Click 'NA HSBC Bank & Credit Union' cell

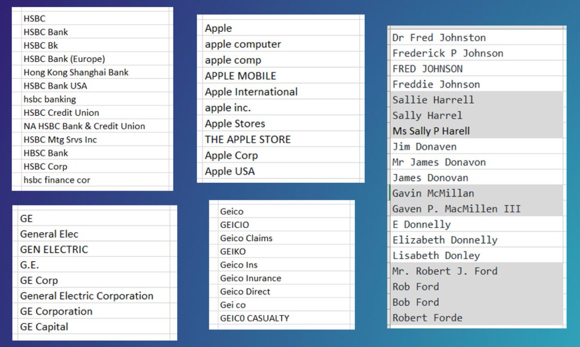pyautogui.click(x=94, y=126)
